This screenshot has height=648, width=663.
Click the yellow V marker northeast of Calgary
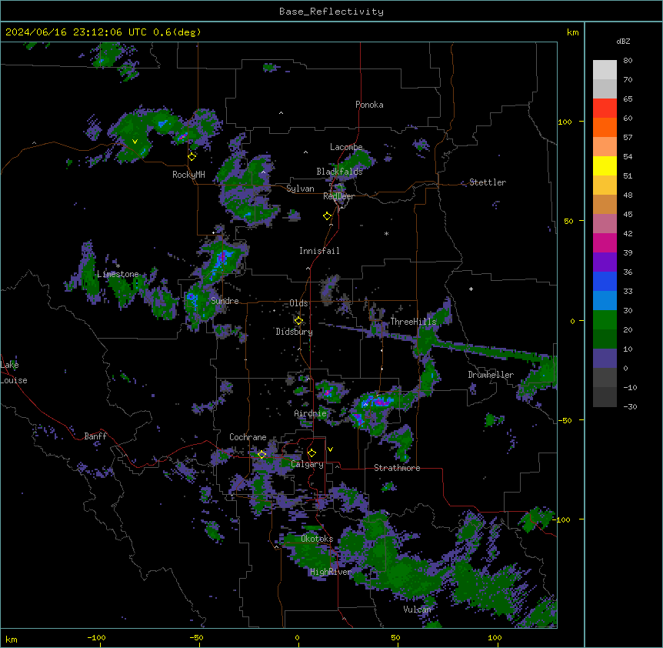[x=330, y=449]
